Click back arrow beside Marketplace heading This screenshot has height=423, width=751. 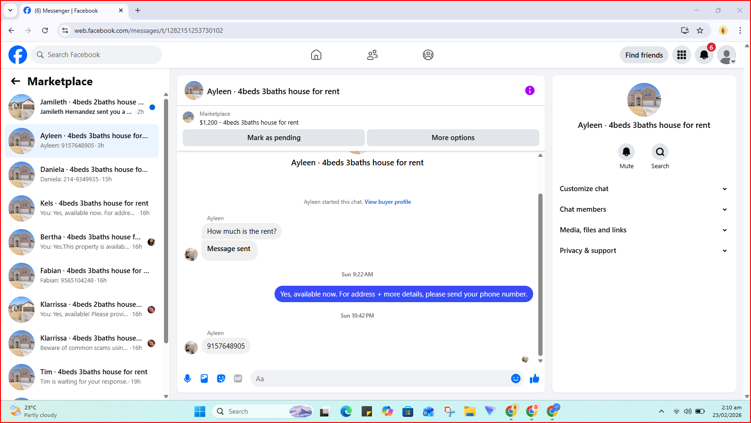pyautogui.click(x=16, y=81)
